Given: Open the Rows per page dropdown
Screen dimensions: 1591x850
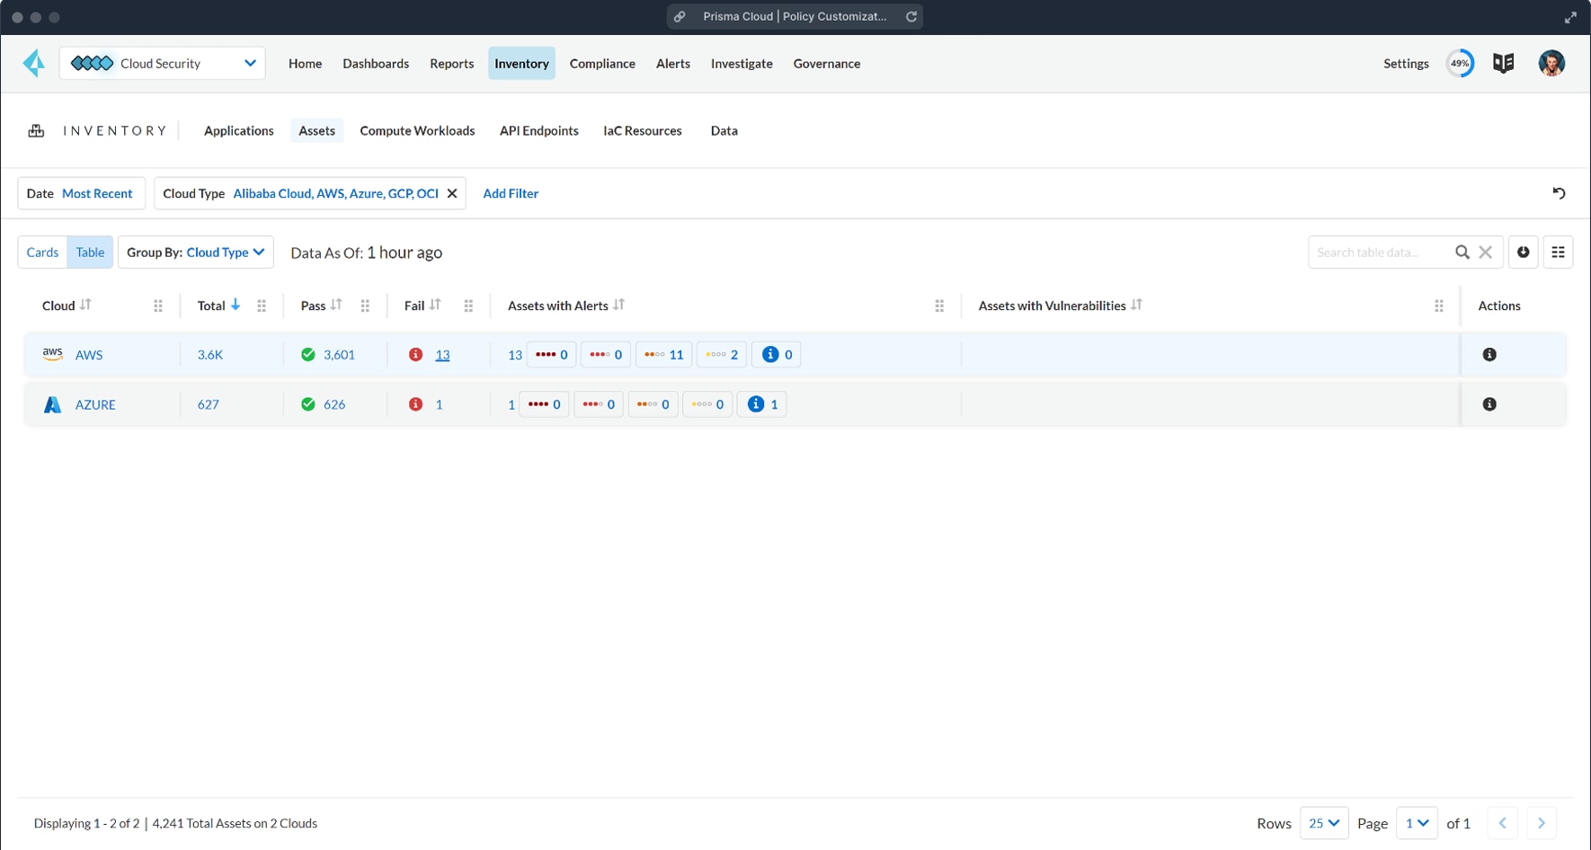Looking at the screenshot, I should coord(1324,823).
